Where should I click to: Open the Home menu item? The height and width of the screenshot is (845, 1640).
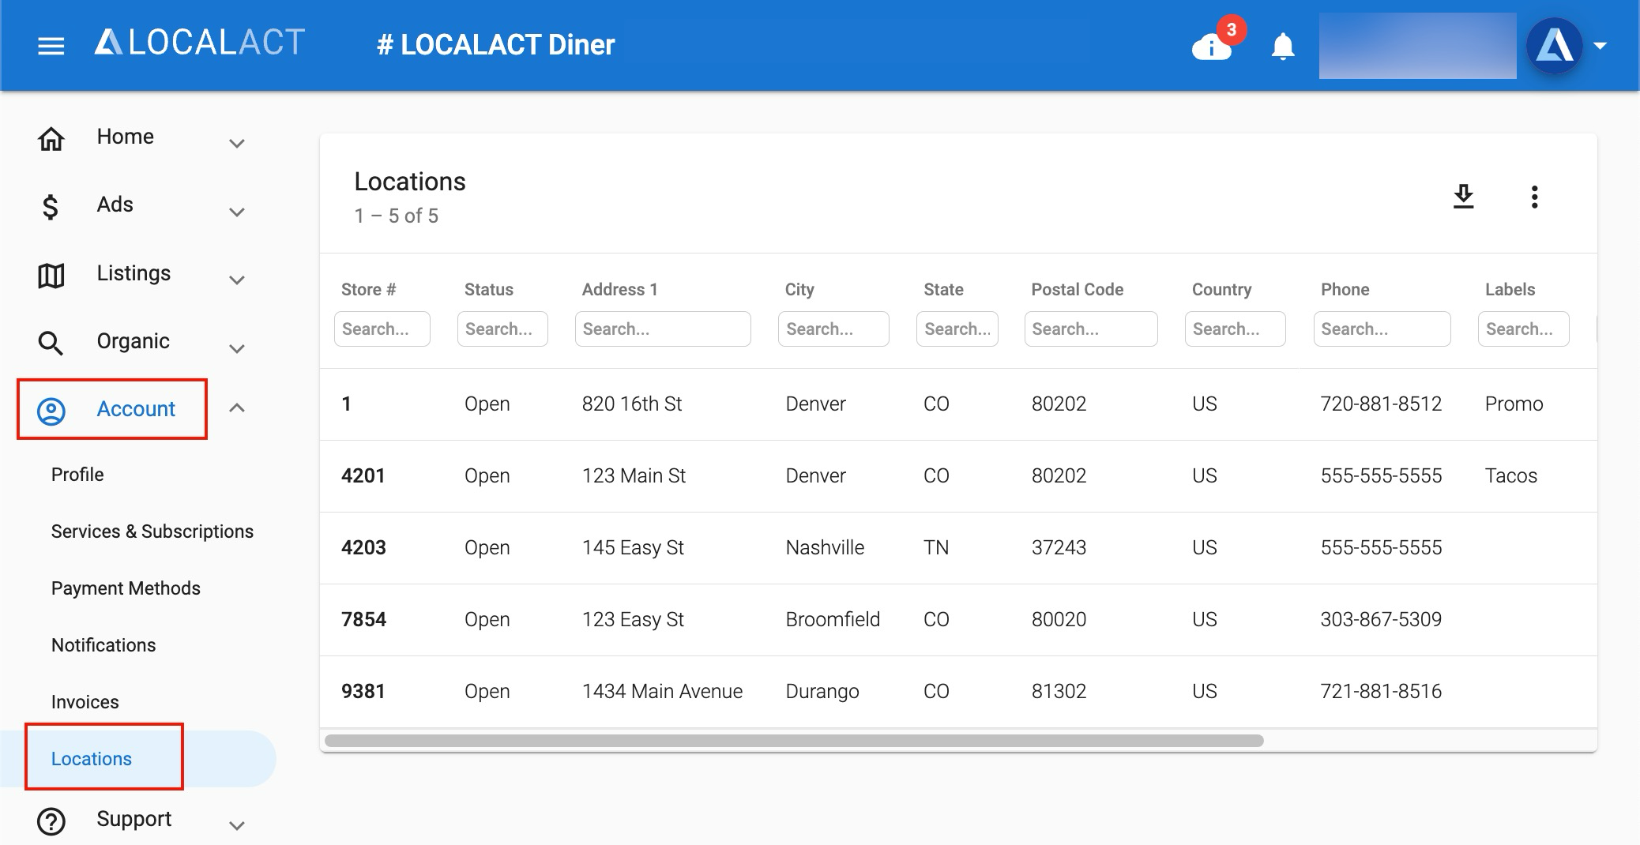point(126,137)
